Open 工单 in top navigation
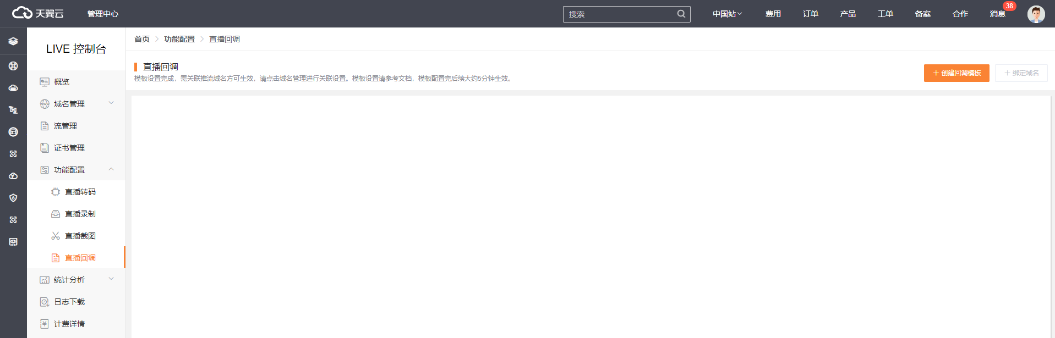Viewport: 1055px width, 338px height. pyautogui.click(x=885, y=14)
